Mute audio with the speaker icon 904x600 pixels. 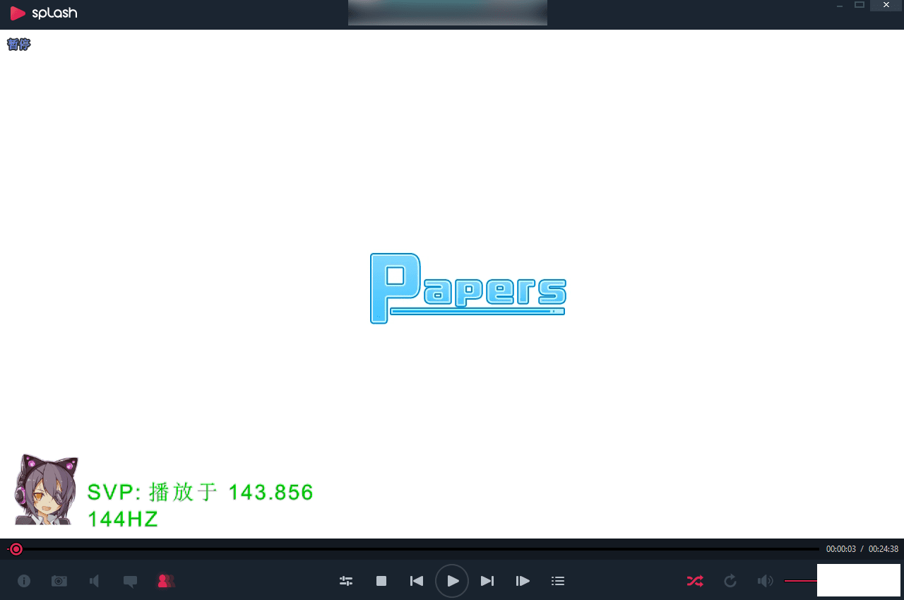766,581
